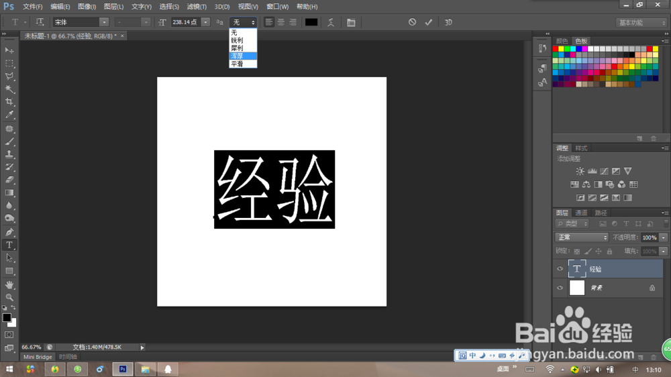671x377 pixels.
Task: Cancel current text edits
Action: (412, 22)
